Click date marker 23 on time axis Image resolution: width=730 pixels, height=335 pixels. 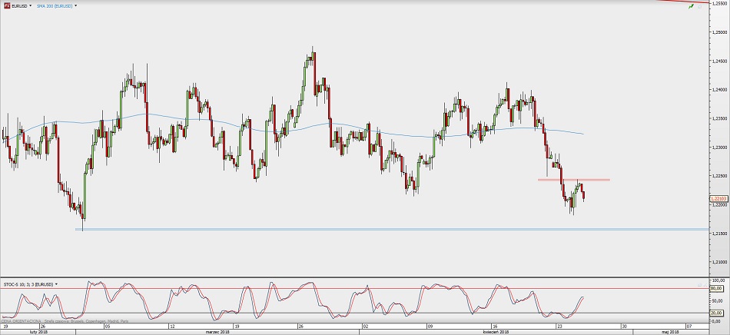(560, 326)
